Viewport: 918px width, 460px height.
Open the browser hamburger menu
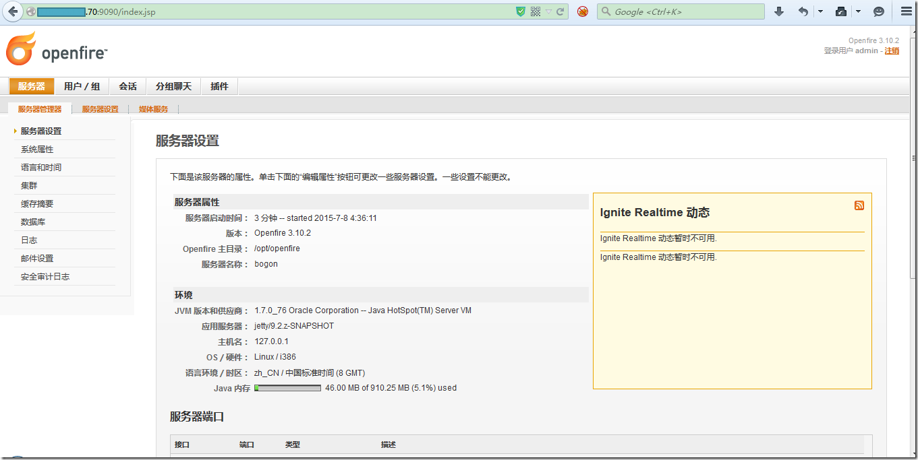pos(906,11)
